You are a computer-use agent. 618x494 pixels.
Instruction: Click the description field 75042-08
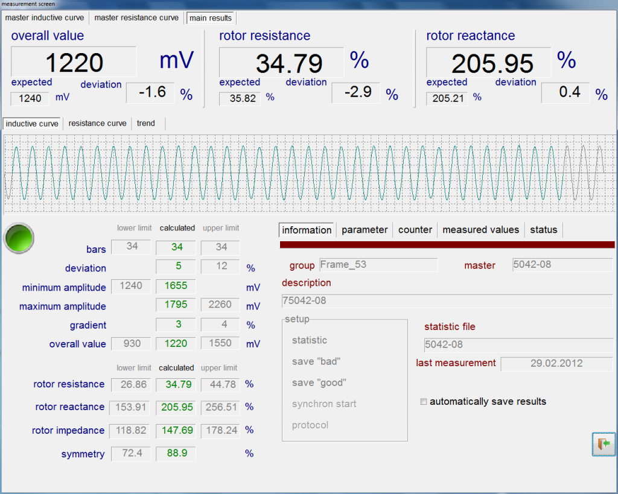(447, 301)
